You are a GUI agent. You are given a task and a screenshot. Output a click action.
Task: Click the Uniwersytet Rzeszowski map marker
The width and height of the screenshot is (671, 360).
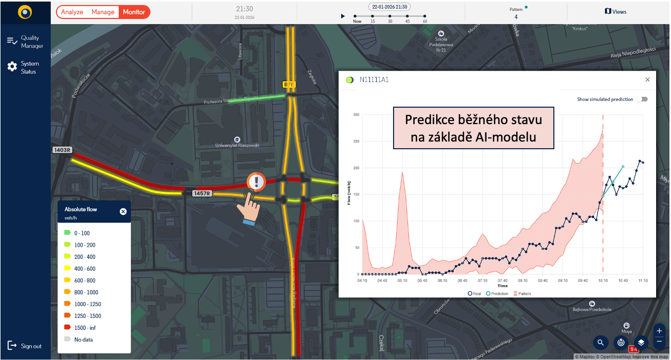coord(237,139)
